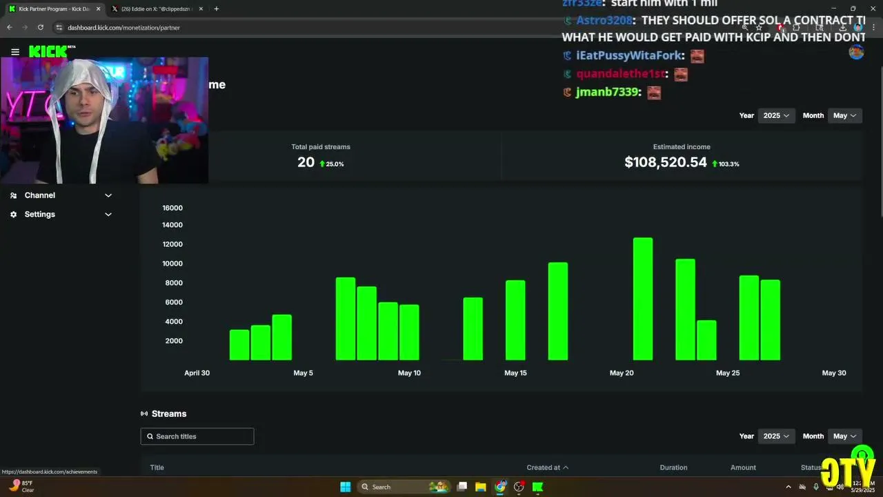Bookmark this page with the star icon
The height and width of the screenshot is (497, 883).
click(759, 28)
